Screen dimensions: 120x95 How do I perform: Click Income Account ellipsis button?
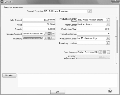(54, 34)
